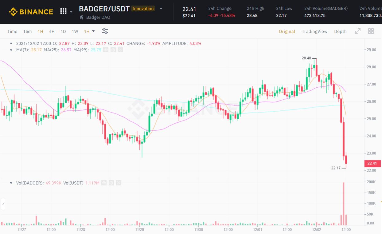Click the MA(7) value 25.17
Screen dimensions: 382x234
click(36, 50)
